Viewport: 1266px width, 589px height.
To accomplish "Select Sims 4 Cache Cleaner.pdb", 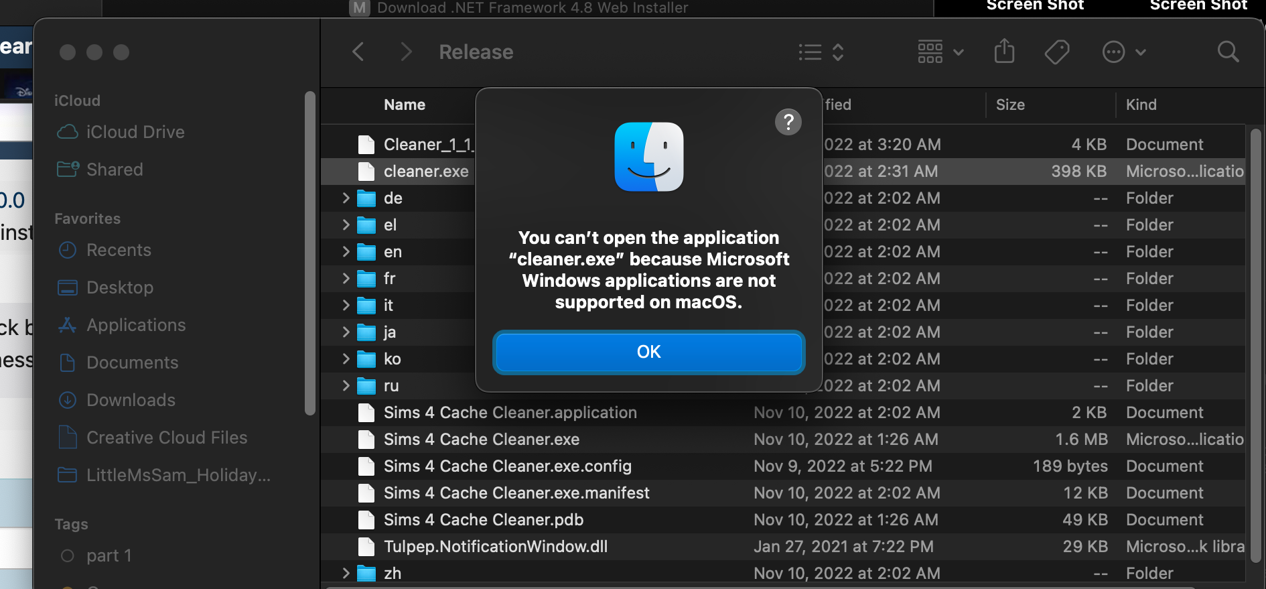I will pos(483,520).
